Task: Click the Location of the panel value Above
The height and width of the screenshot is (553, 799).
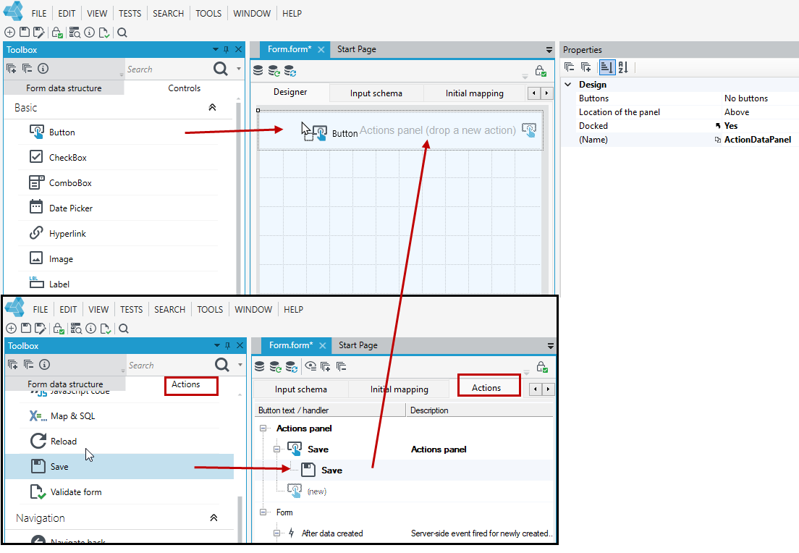Action: tap(737, 112)
